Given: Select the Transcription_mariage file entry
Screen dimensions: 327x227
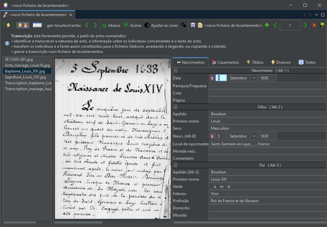Looking at the screenshot, I should pyautogui.click(x=27, y=89).
